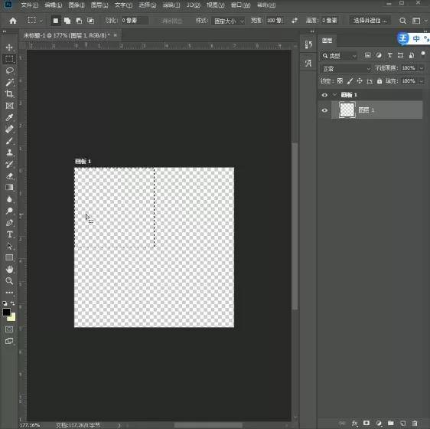Image resolution: width=430 pixels, height=429 pixels.
Task: Select the Pen tool
Action: coord(9,223)
